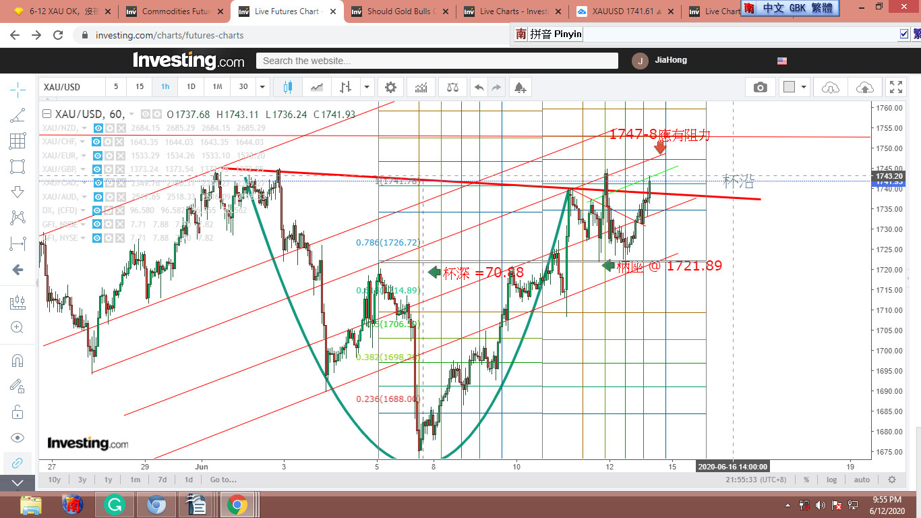921x518 pixels.
Task: Click the compare symbols scales icon
Action: point(452,87)
